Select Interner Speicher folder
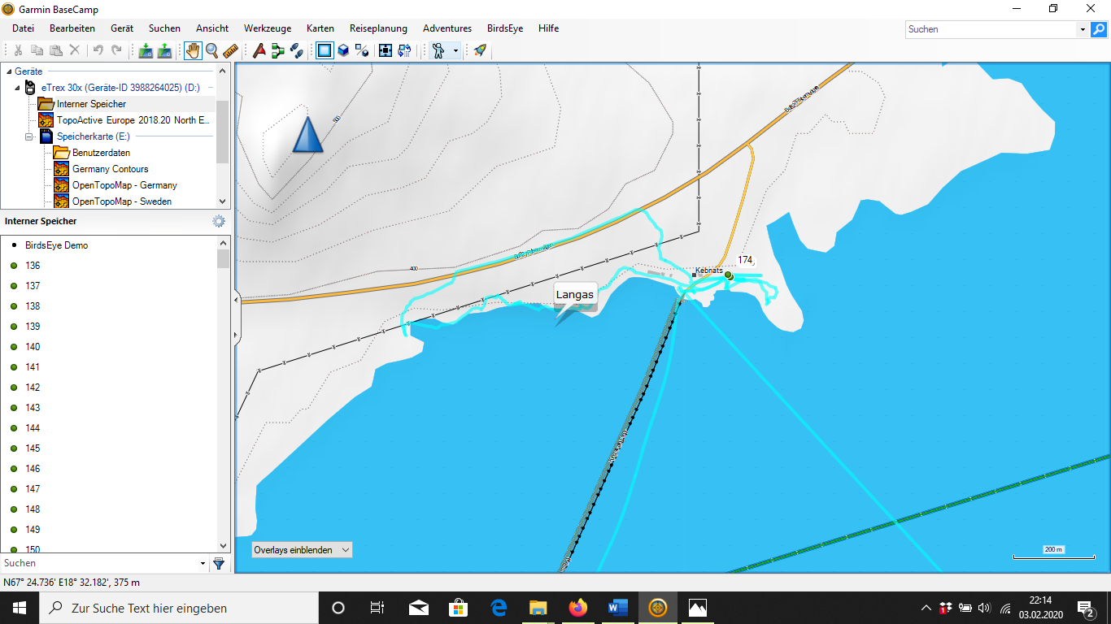The width and height of the screenshot is (1111, 624). [91, 104]
